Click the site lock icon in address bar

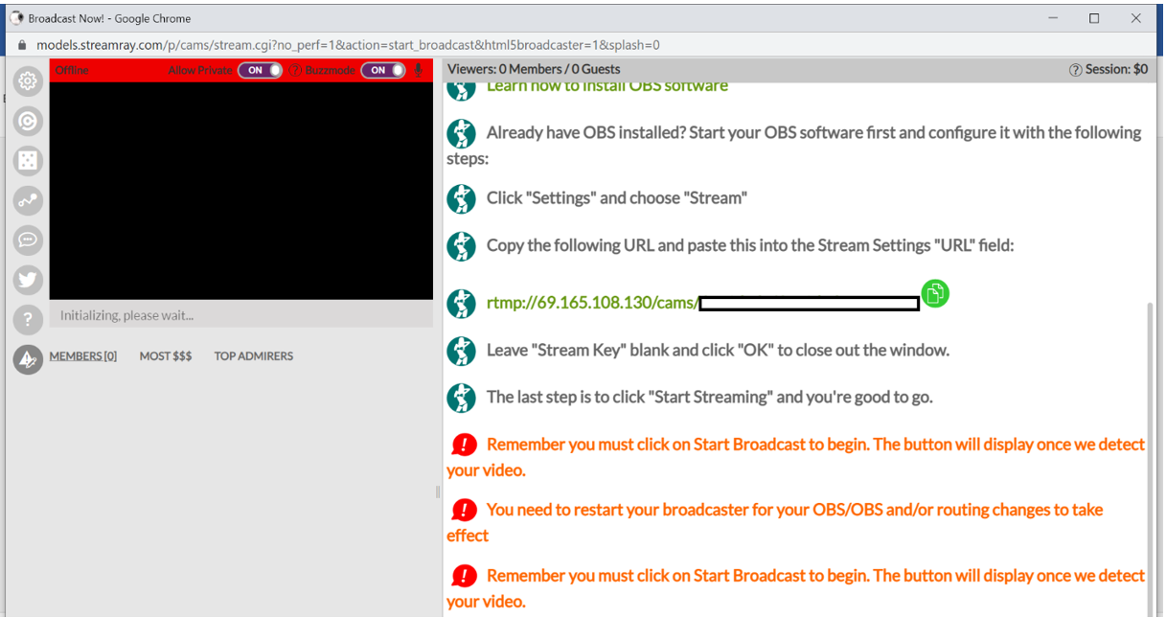(x=22, y=45)
